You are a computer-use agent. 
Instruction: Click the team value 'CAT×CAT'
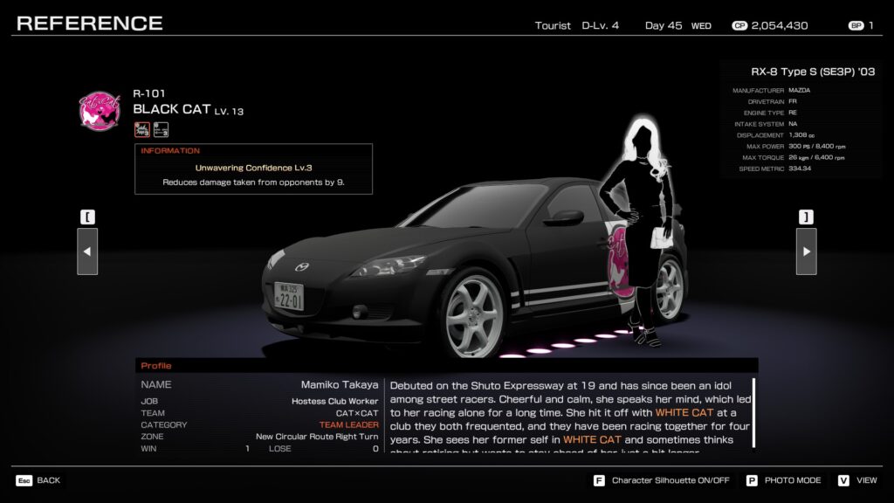[357, 413]
